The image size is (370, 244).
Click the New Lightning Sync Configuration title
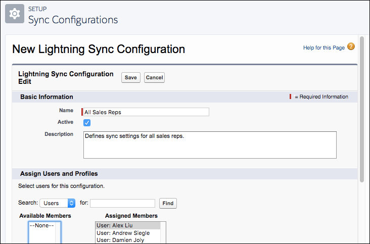99,50
